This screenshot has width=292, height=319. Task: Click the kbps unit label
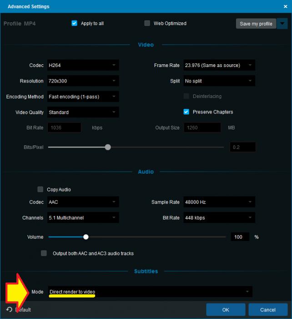97,128
